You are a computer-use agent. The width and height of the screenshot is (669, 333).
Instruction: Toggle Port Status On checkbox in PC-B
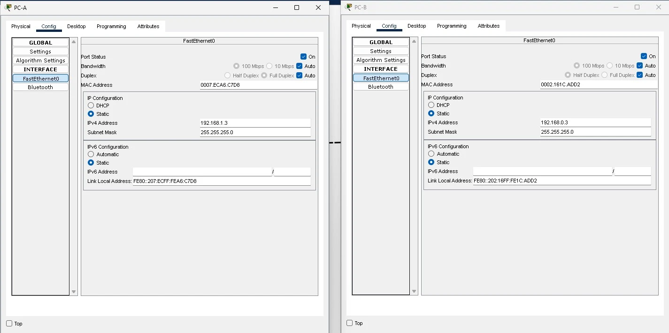click(x=644, y=56)
